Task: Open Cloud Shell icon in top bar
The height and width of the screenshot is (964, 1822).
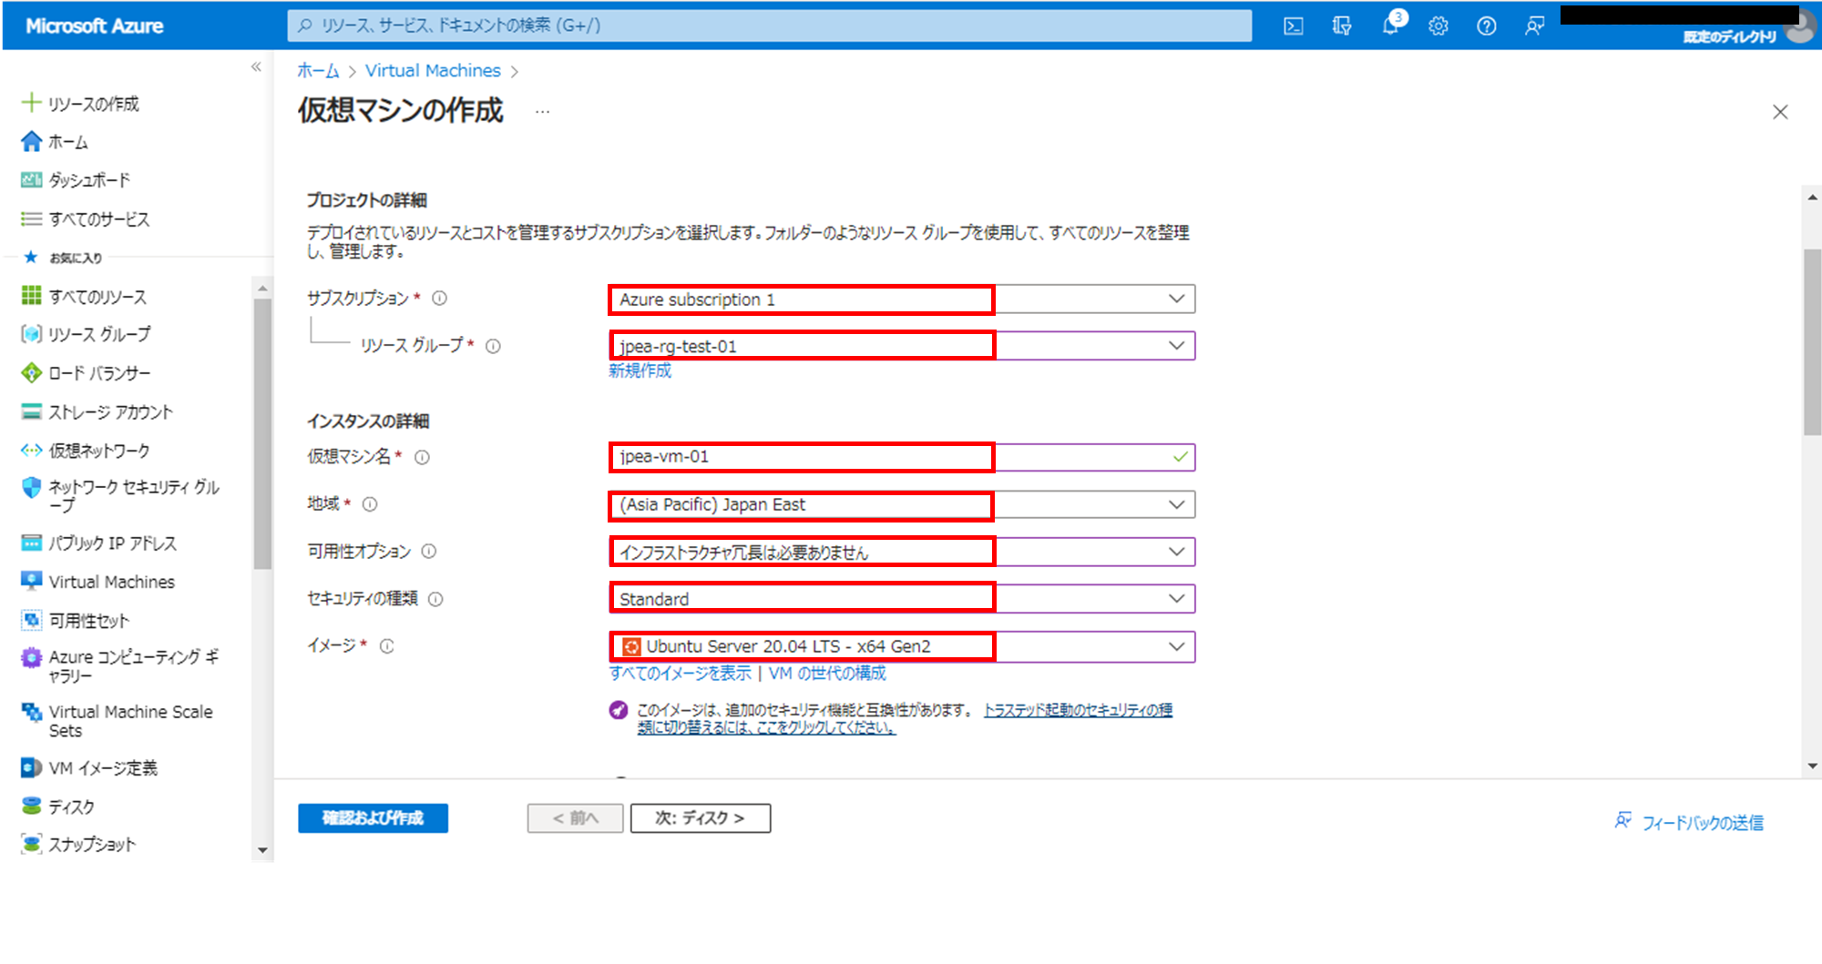Action: coord(1293,26)
